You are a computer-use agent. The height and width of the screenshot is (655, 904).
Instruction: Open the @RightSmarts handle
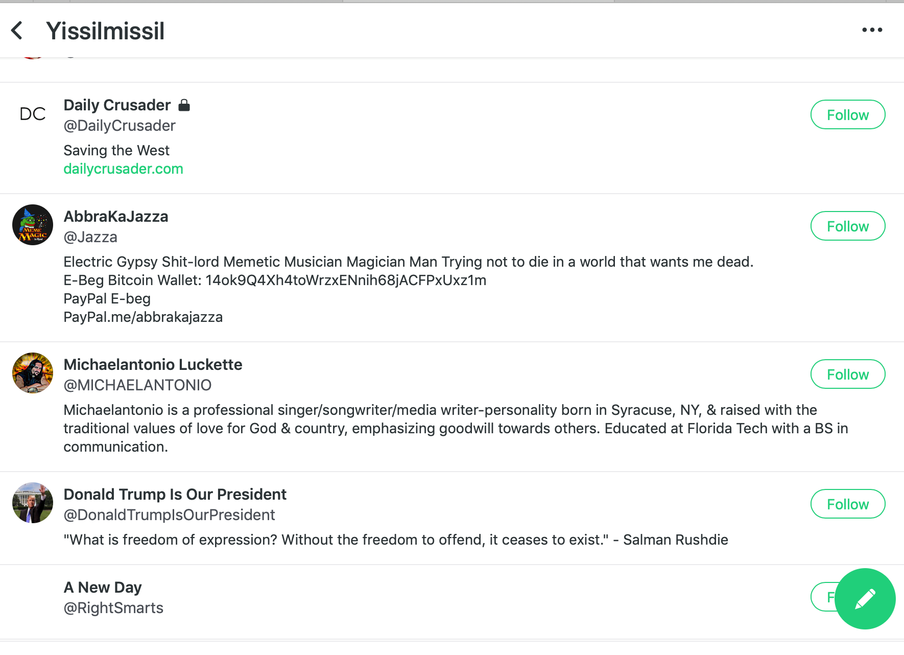113,608
